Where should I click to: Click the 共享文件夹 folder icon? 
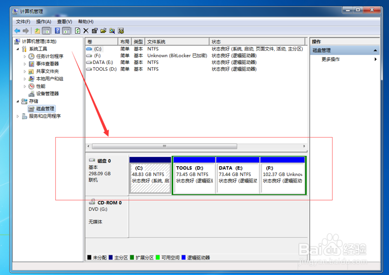pos(31,71)
